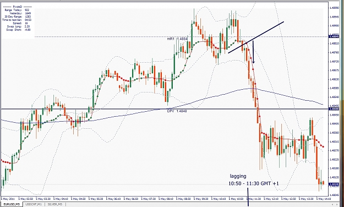Click the mR1 1.4884 pivot label
The height and width of the screenshot is (207, 344).
[177, 39]
